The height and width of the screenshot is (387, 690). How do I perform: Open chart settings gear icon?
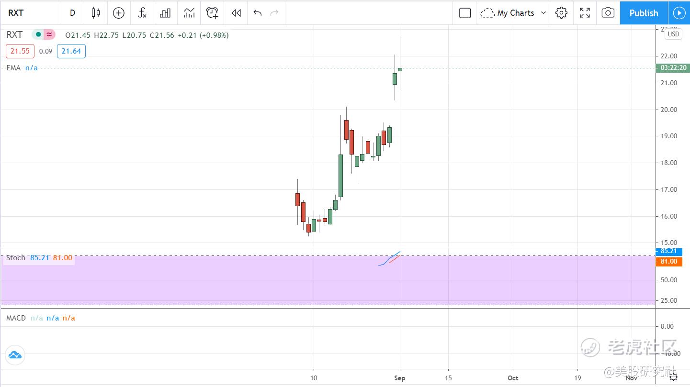point(561,13)
